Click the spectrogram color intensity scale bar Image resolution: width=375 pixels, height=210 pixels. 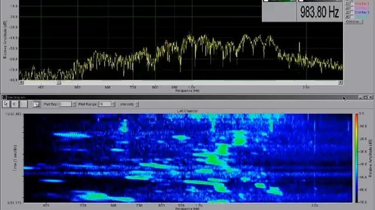pos(357,158)
